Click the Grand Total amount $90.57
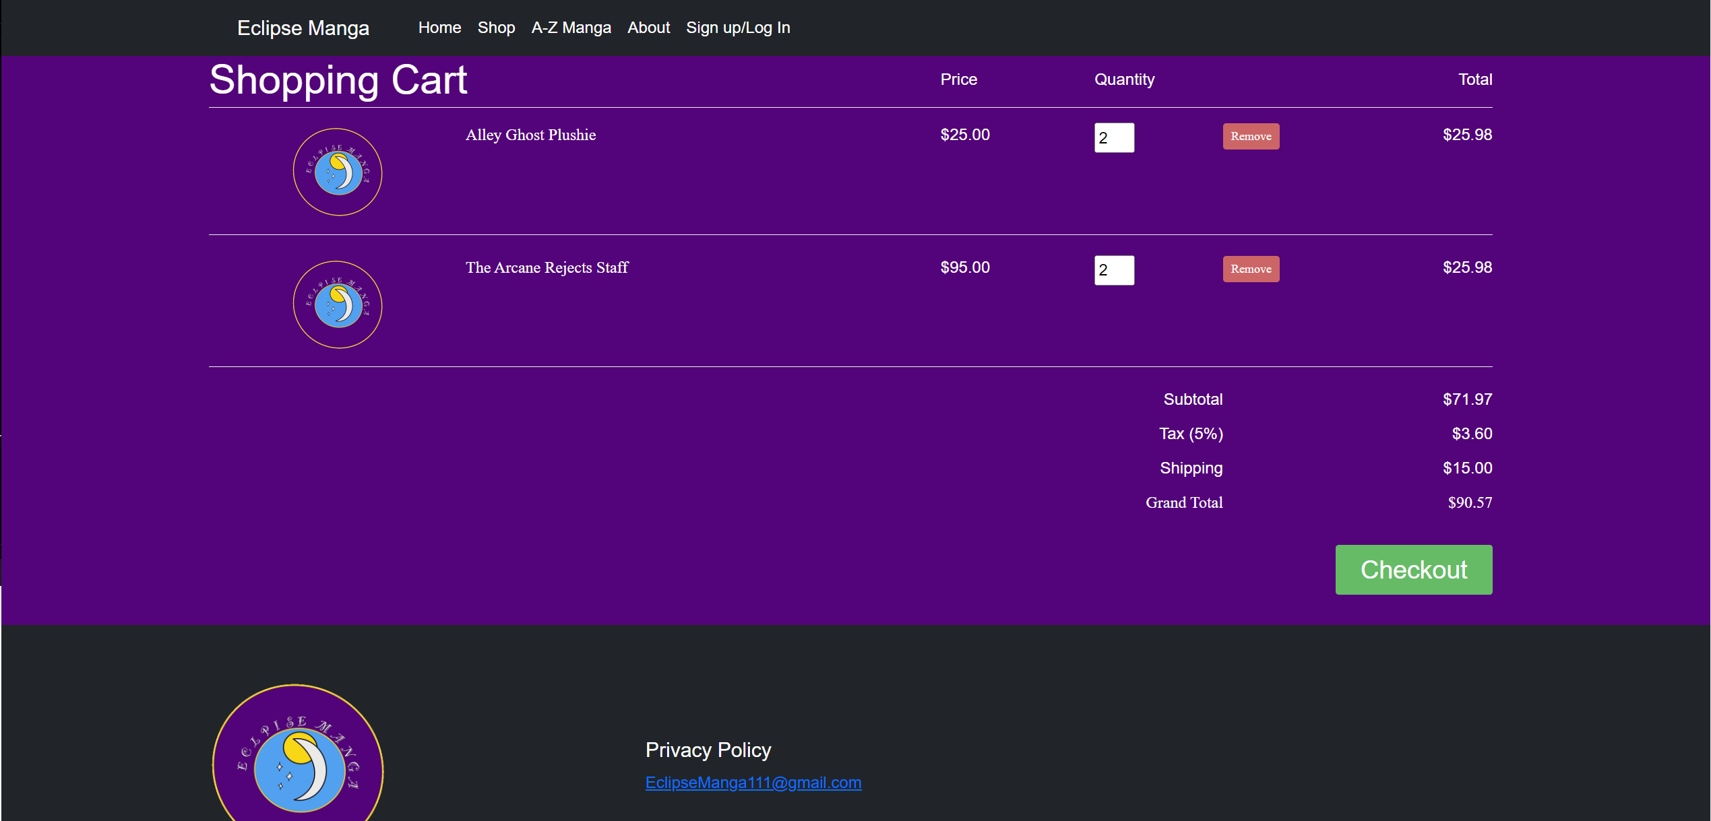 click(x=1470, y=502)
